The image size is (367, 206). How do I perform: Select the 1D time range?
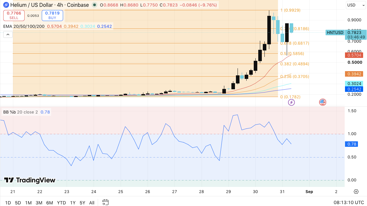coord(8,203)
